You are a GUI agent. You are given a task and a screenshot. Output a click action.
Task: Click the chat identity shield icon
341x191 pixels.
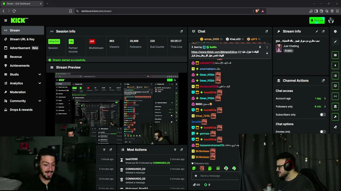(196, 176)
